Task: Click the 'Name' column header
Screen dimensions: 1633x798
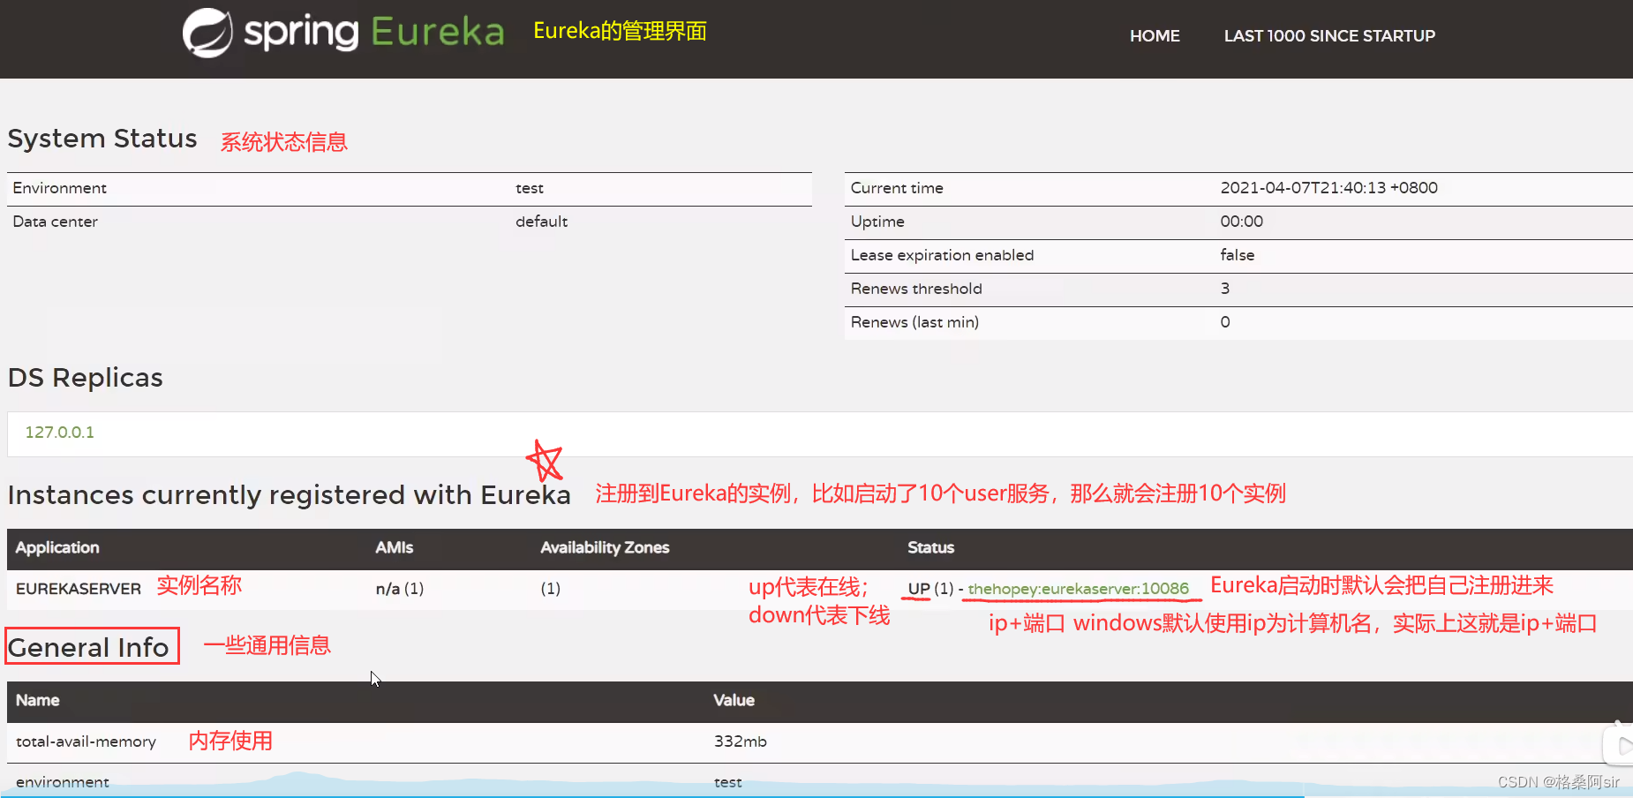Action: tap(37, 700)
